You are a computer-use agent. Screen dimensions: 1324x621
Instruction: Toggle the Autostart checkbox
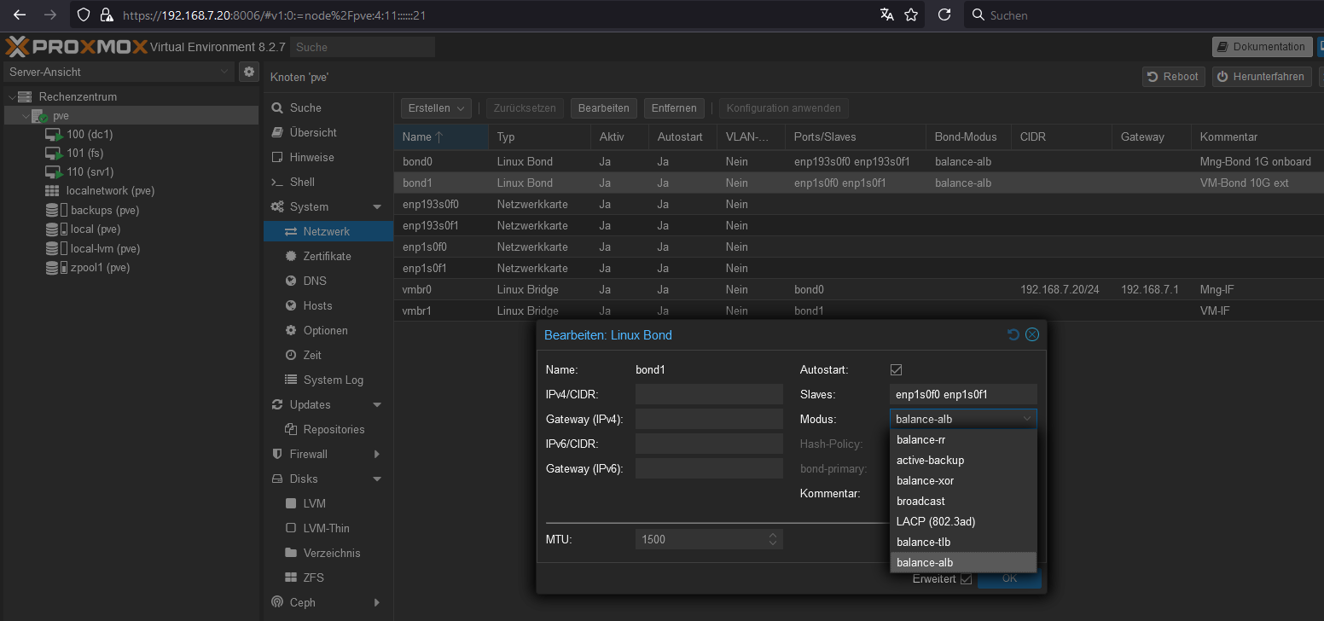(896, 369)
